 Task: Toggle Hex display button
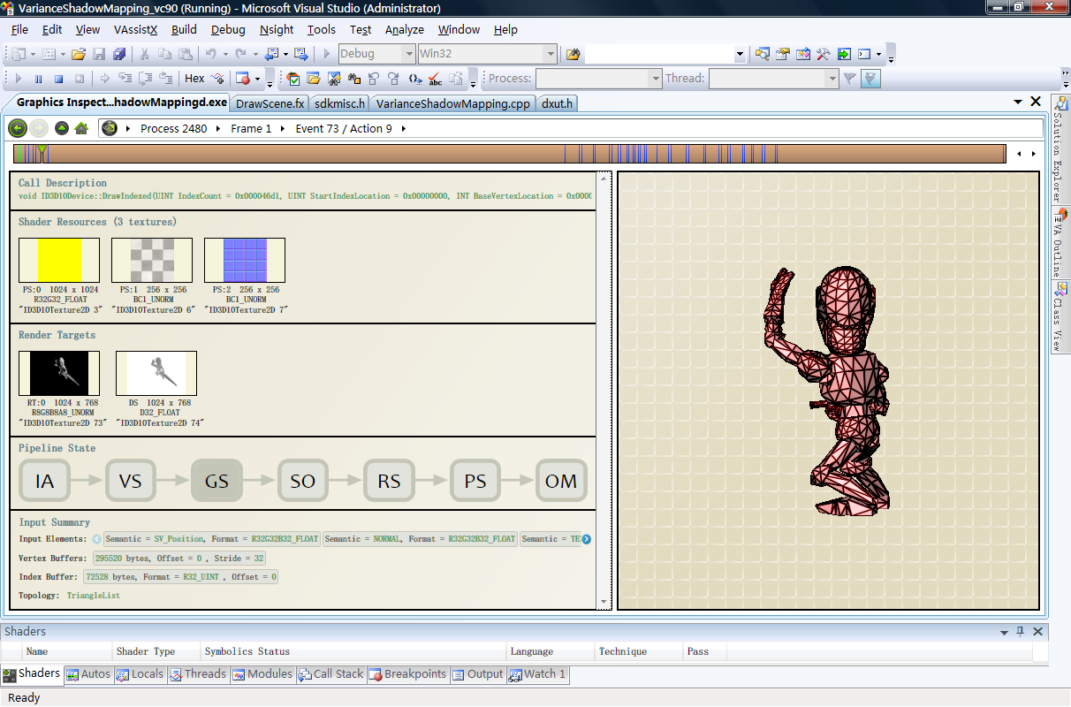(194, 79)
